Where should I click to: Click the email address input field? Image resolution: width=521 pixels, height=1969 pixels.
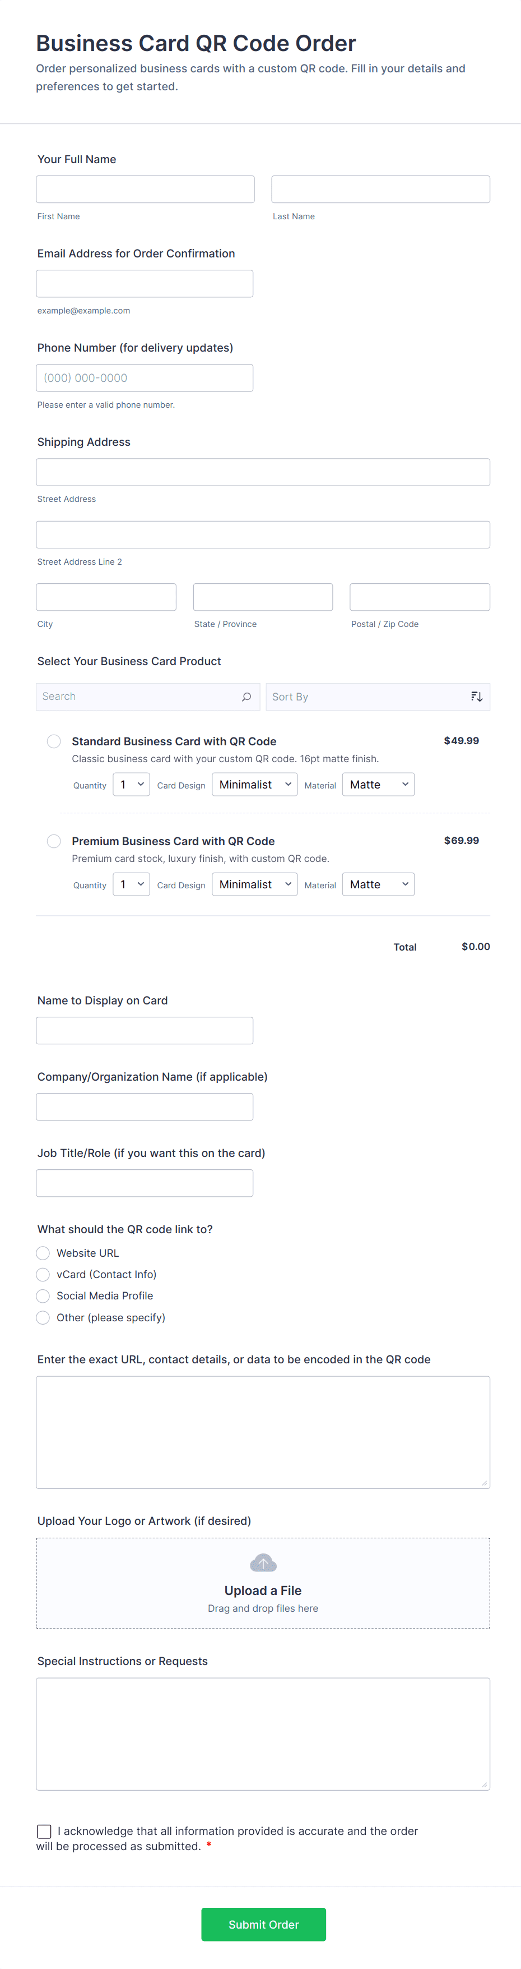[x=145, y=284]
